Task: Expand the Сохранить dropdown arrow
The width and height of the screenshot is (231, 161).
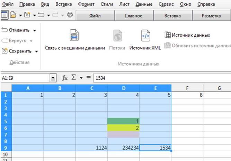Action: 36,51
